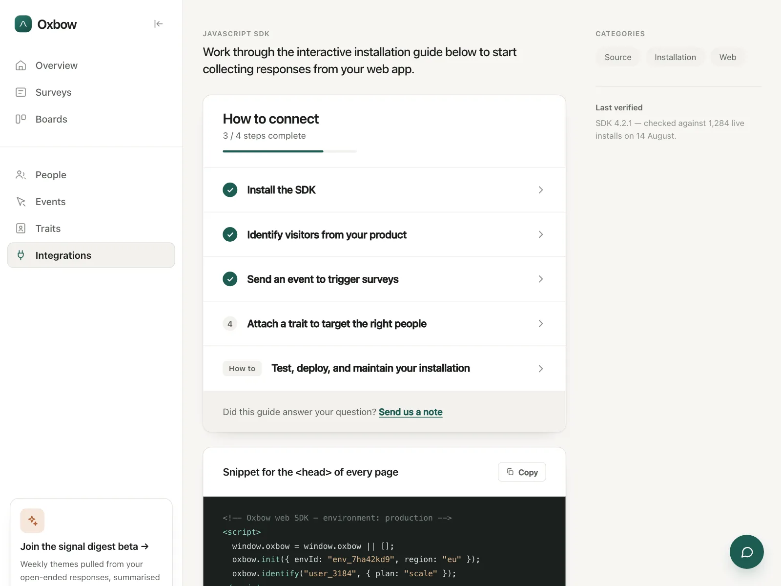Click the Did this guide answer question text
The height and width of the screenshot is (586, 781).
299,412
